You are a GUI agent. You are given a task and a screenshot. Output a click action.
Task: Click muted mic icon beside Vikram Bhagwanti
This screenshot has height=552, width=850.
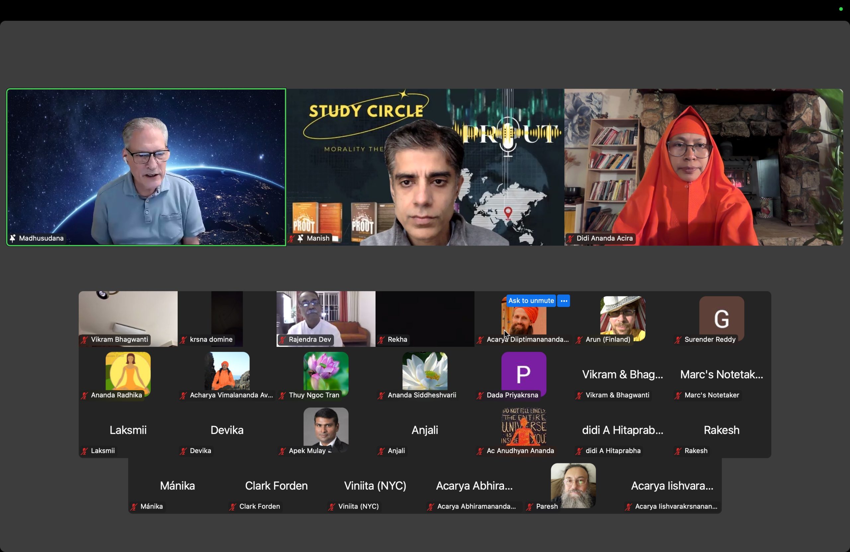[x=84, y=340]
